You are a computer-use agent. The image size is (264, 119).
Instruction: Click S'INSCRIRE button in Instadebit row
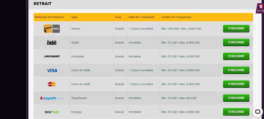point(236,56)
